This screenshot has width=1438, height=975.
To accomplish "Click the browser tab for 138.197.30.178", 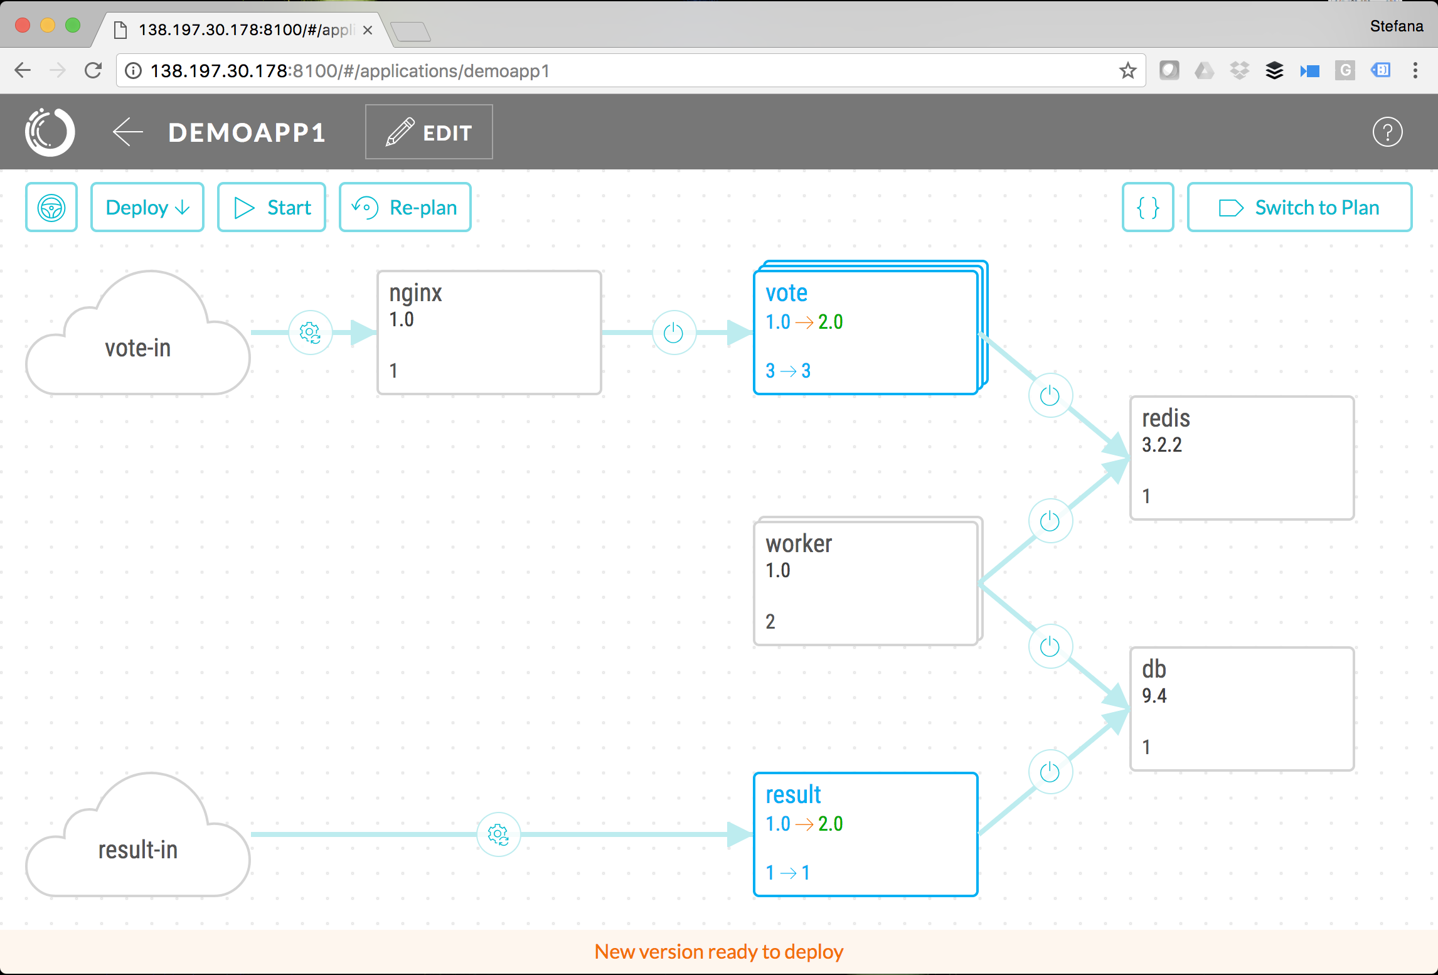I will click(245, 29).
